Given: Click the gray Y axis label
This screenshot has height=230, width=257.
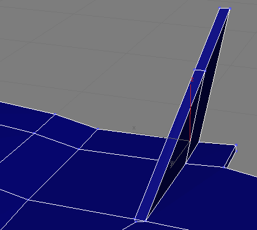Looking at the screenshot, I should (172, 163).
